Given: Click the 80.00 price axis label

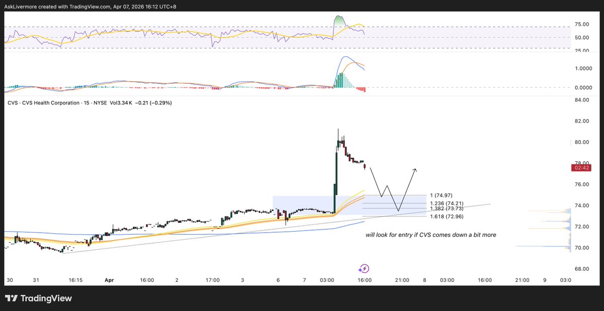Looking at the screenshot, I should [x=582, y=142].
